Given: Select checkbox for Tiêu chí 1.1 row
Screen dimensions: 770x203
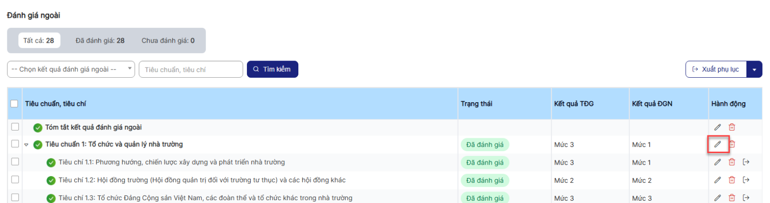Looking at the screenshot, I should click(x=15, y=162).
